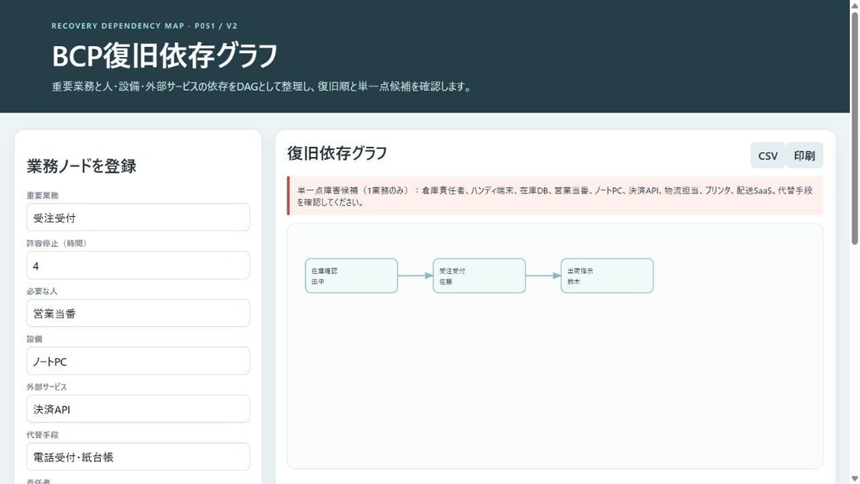Click the page vertical scrollbar thumb
The height and width of the screenshot is (484, 860).
pos(854,128)
